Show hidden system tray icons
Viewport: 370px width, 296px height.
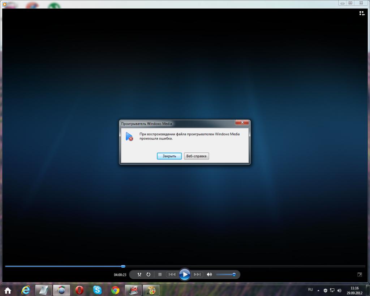point(318,290)
